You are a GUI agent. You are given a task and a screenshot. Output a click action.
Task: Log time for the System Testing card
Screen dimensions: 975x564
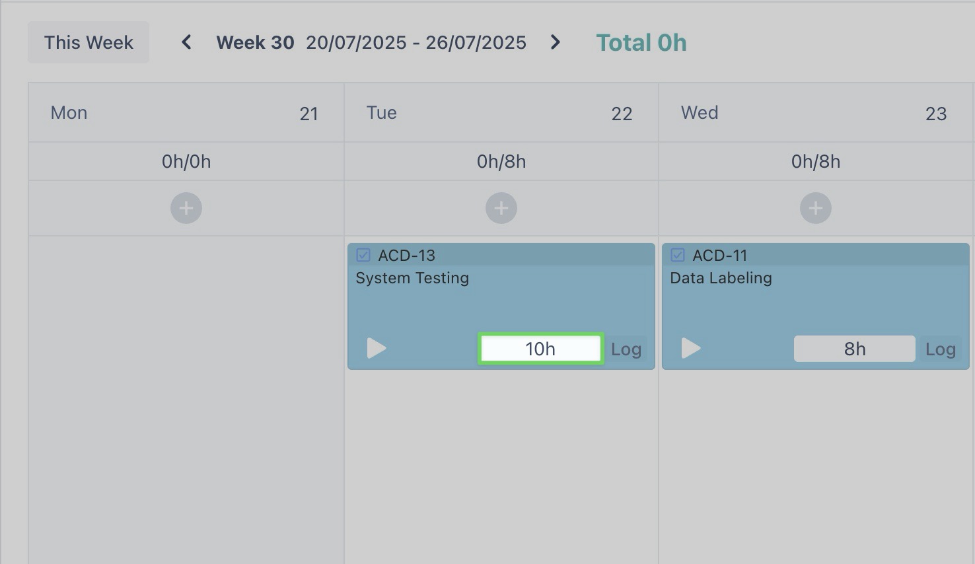pos(626,349)
